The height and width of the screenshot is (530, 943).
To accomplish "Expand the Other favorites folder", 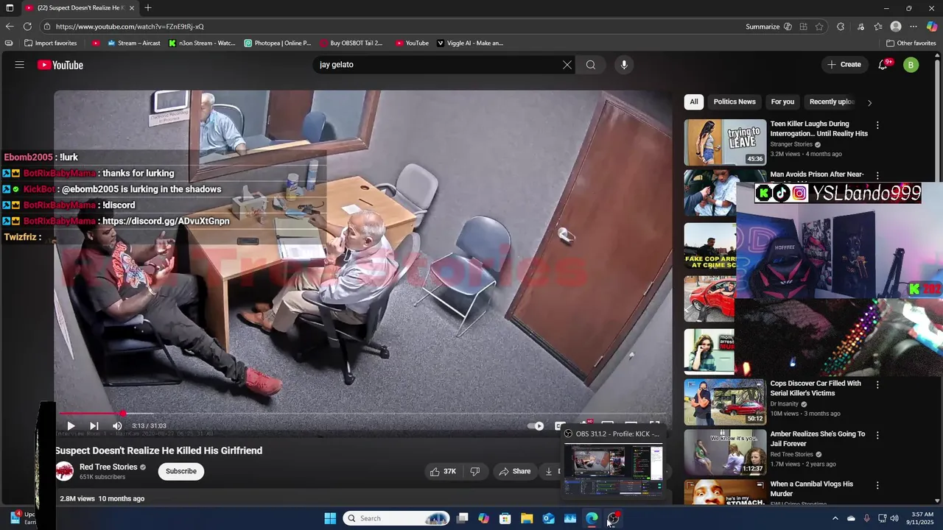I will coord(911,43).
